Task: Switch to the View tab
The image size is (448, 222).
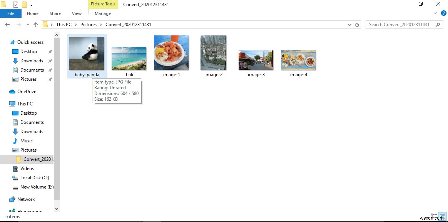Action: pyautogui.click(x=76, y=13)
